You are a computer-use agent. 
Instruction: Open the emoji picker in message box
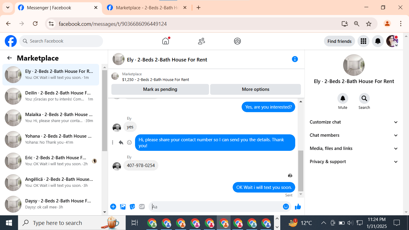click(286, 207)
